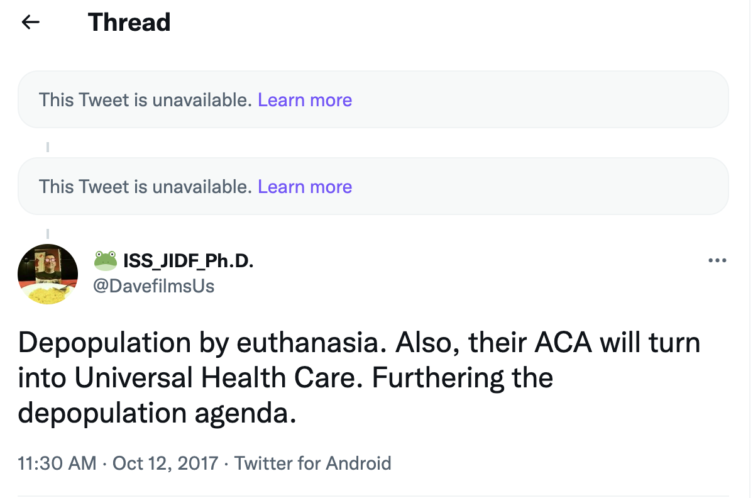
Task: Click the connector line above the avatar
Action: pos(48,234)
